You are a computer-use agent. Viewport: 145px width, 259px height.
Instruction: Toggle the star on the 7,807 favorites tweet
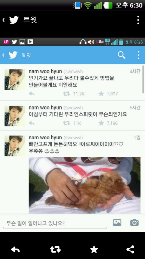pyautogui.click(x=101, y=94)
